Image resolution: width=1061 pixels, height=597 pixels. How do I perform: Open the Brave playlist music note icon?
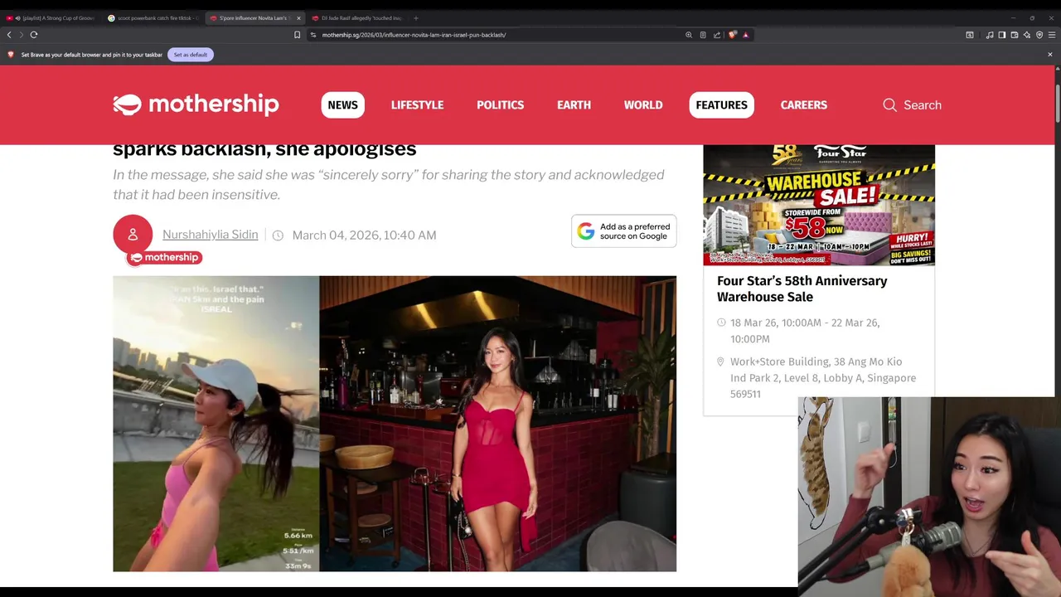point(990,35)
